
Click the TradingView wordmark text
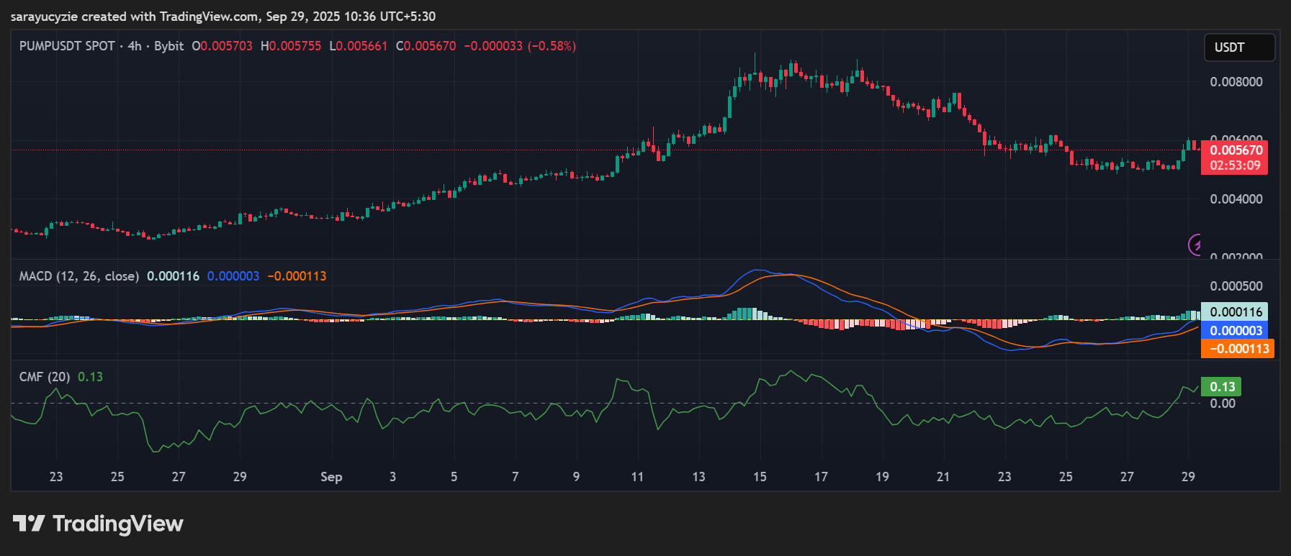118,524
